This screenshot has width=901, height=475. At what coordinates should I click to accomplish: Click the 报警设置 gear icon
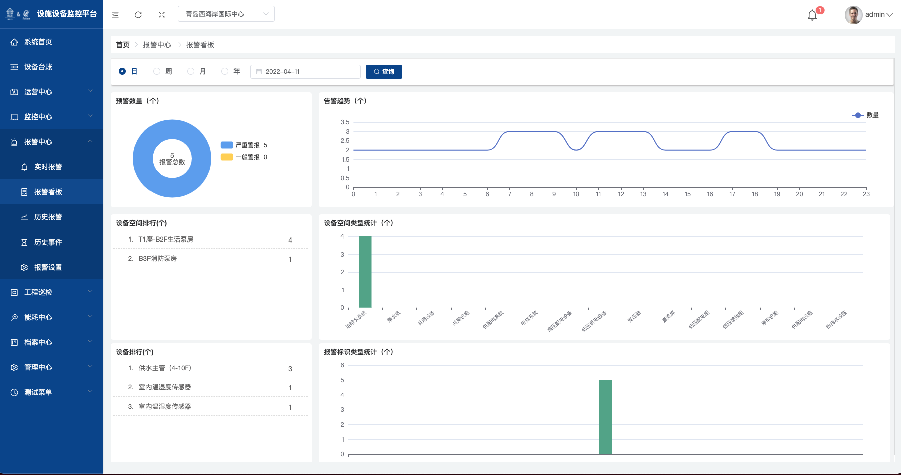[x=24, y=268]
